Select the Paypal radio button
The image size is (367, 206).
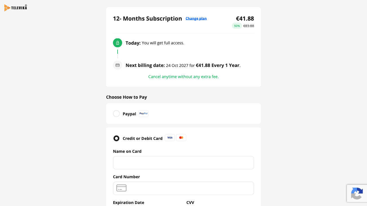tap(116, 114)
